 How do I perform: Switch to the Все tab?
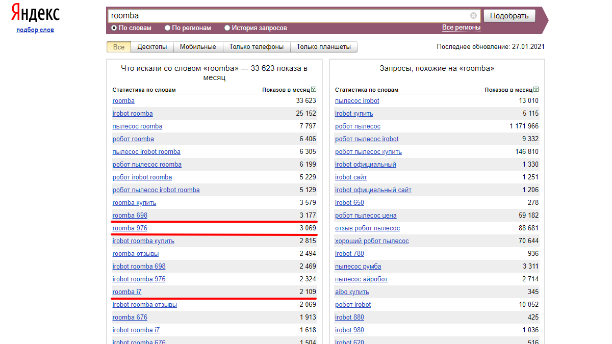(x=119, y=47)
